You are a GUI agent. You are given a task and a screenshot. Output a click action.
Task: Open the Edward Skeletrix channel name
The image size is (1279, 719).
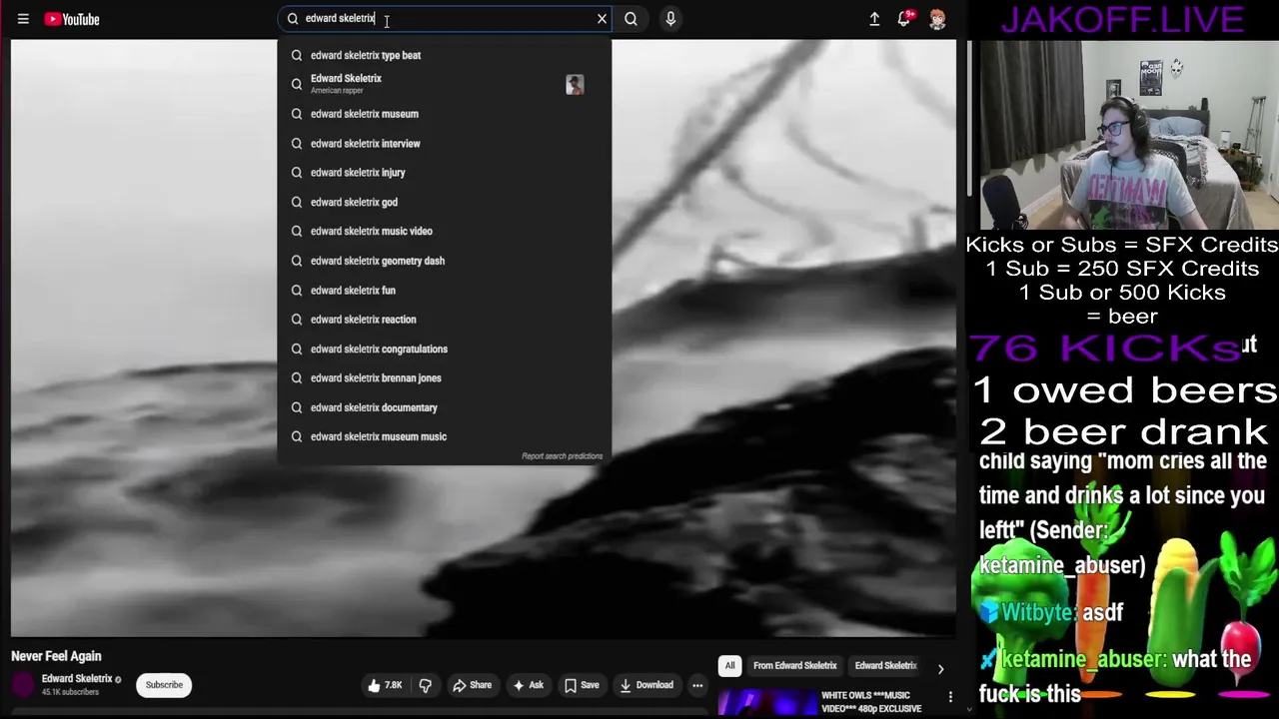[77, 679]
